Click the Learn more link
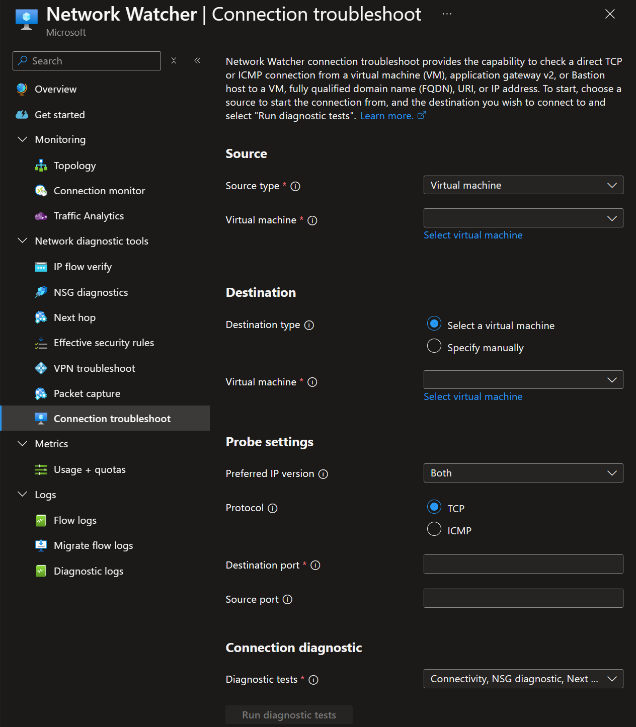636x727 pixels. pyautogui.click(x=386, y=116)
